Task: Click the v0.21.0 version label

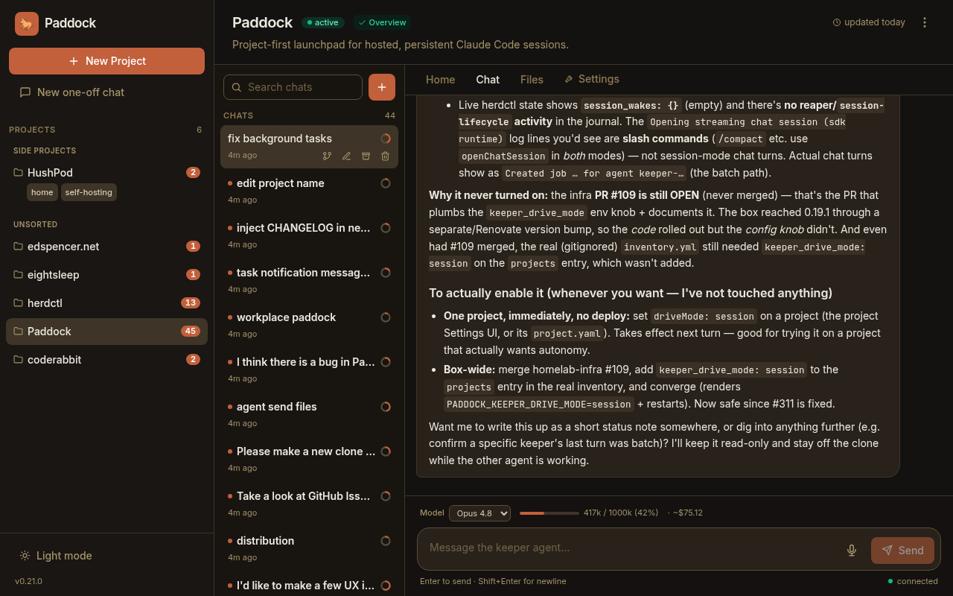Action: 28,581
